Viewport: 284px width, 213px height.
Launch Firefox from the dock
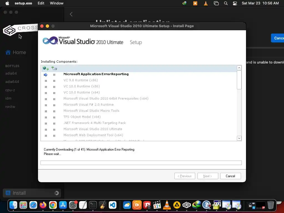43,205
